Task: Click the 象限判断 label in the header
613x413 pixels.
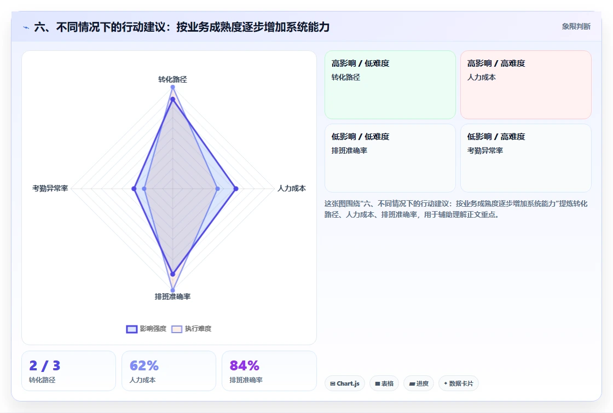Action: click(576, 26)
